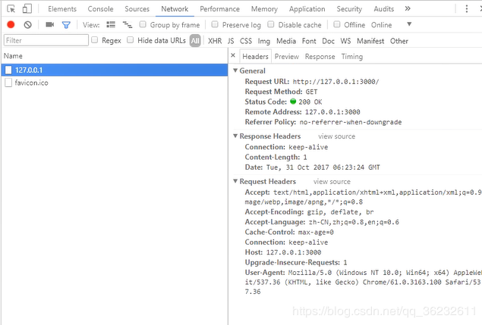Open DevTools customize three-dot menu
Screen dimensions: 482x325
point(467,8)
